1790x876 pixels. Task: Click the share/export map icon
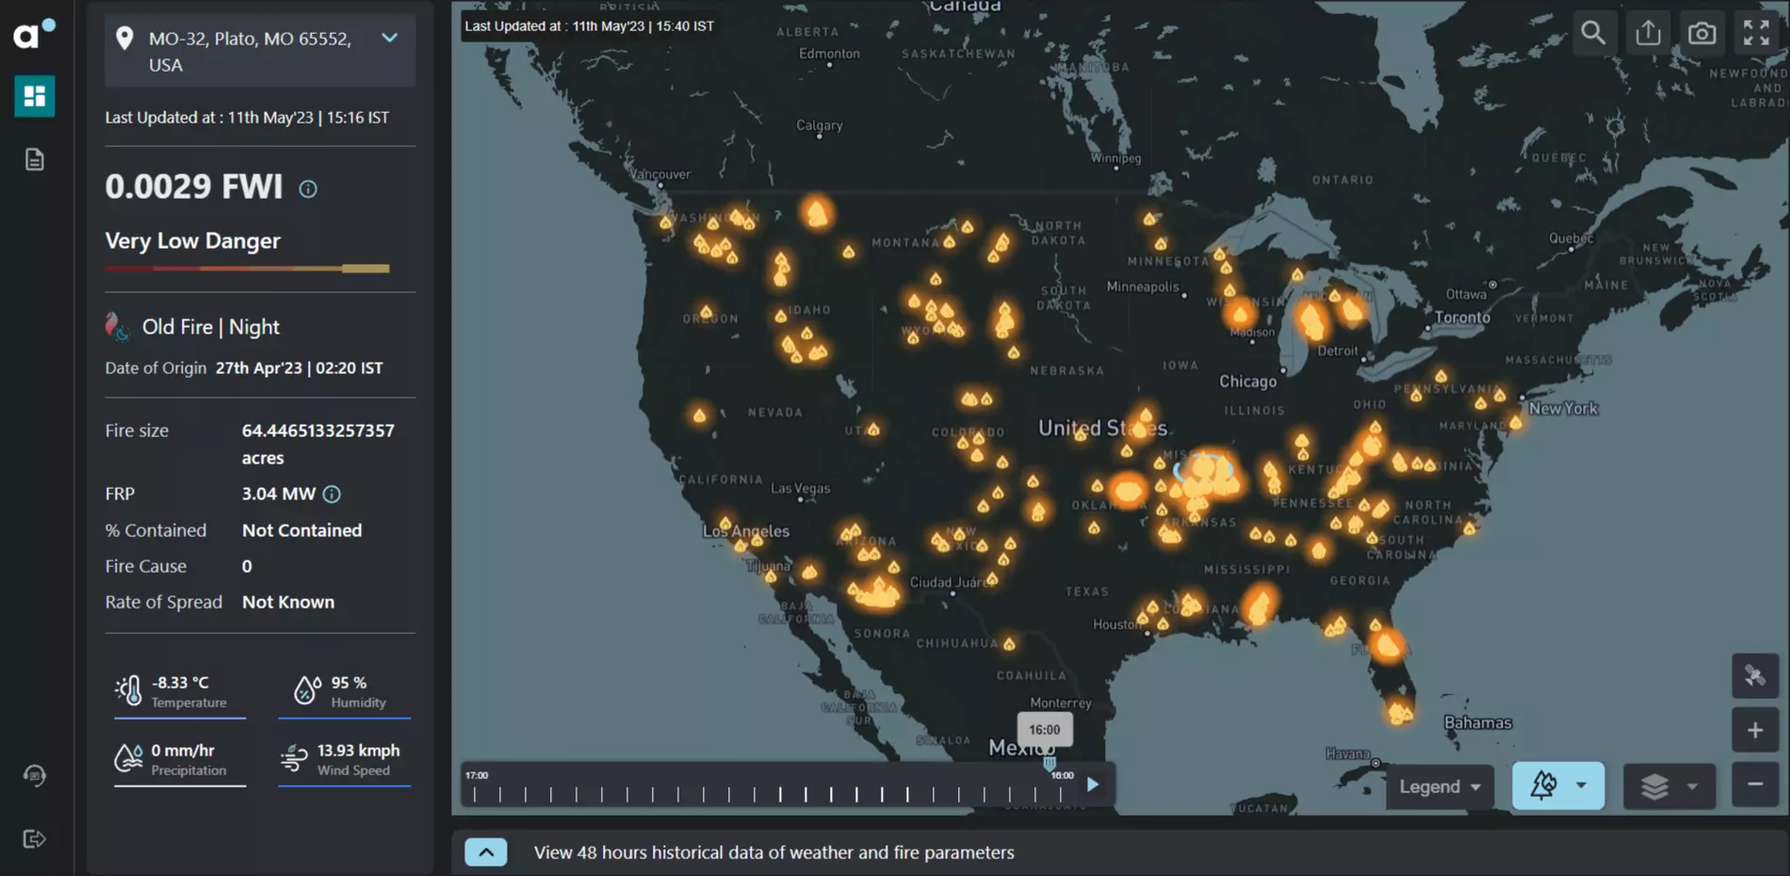tap(1648, 33)
